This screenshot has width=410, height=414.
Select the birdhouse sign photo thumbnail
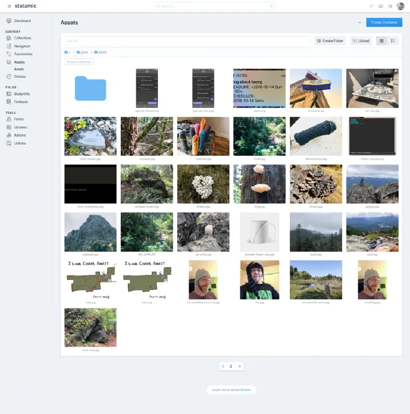tap(316, 88)
